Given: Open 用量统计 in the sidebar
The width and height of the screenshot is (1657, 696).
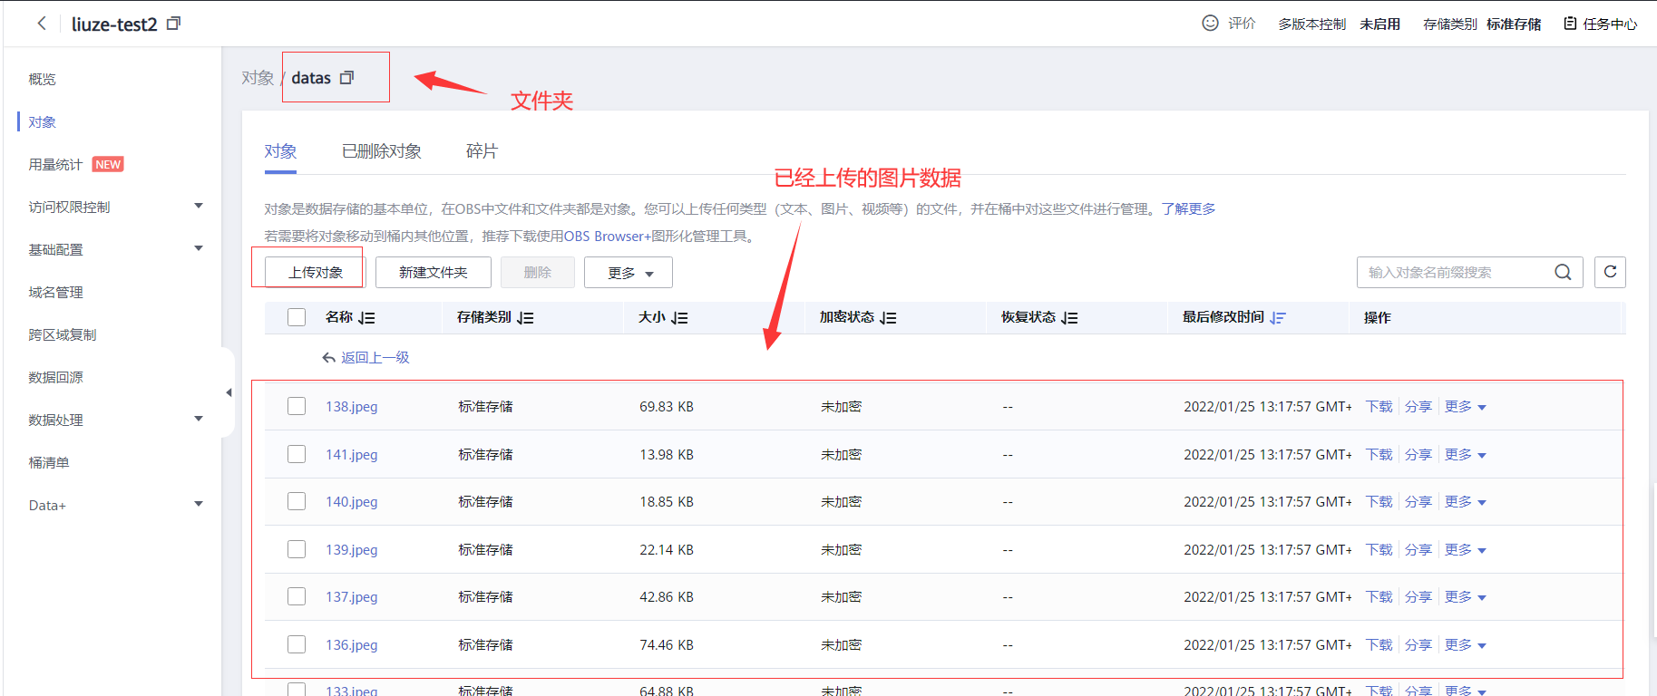Looking at the screenshot, I should pyautogui.click(x=55, y=165).
